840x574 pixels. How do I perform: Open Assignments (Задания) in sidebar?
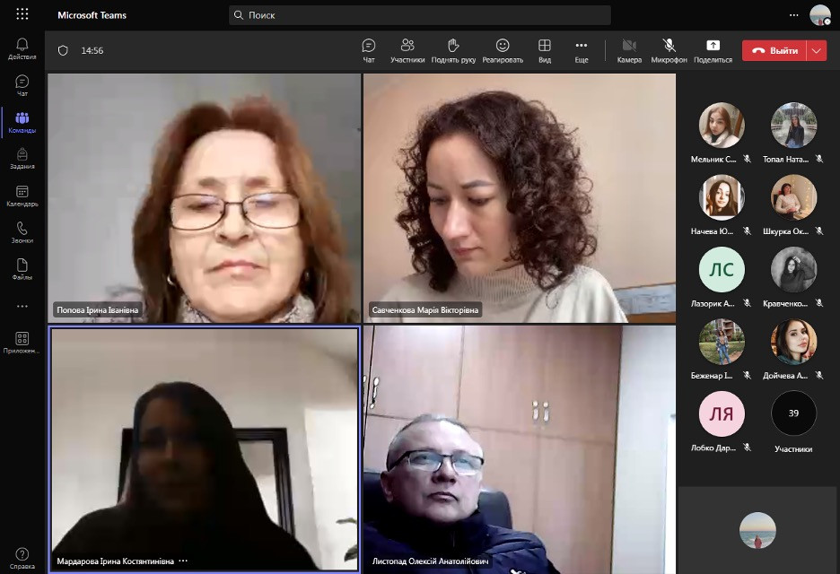point(22,159)
